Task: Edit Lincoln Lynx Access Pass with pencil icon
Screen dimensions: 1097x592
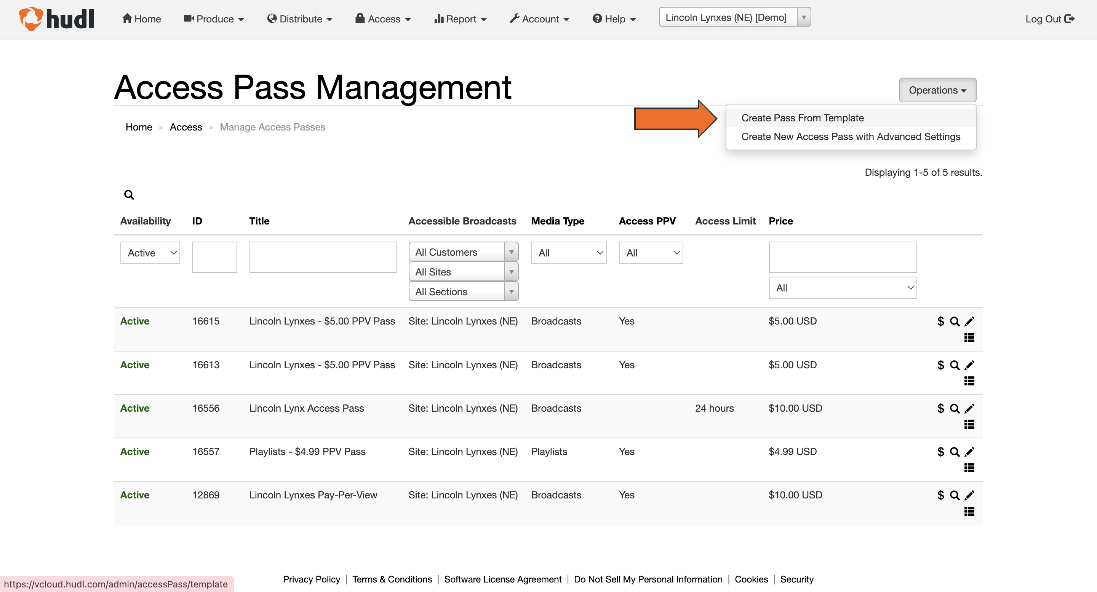Action: (969, 409)
